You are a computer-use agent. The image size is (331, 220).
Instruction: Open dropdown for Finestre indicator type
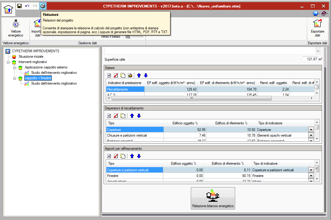(311, 175)
